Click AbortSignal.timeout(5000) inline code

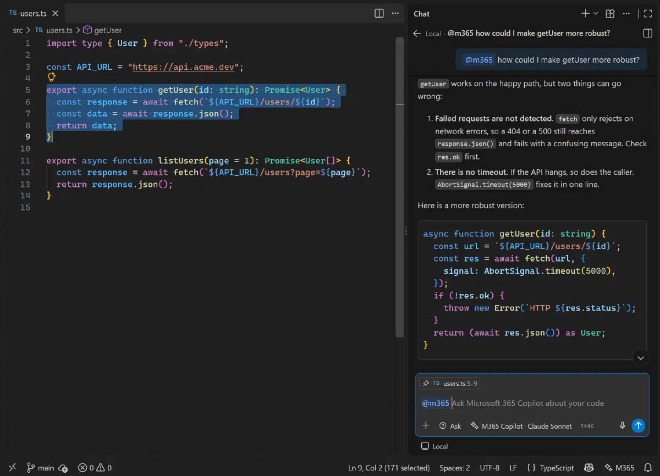coord(484,185)
